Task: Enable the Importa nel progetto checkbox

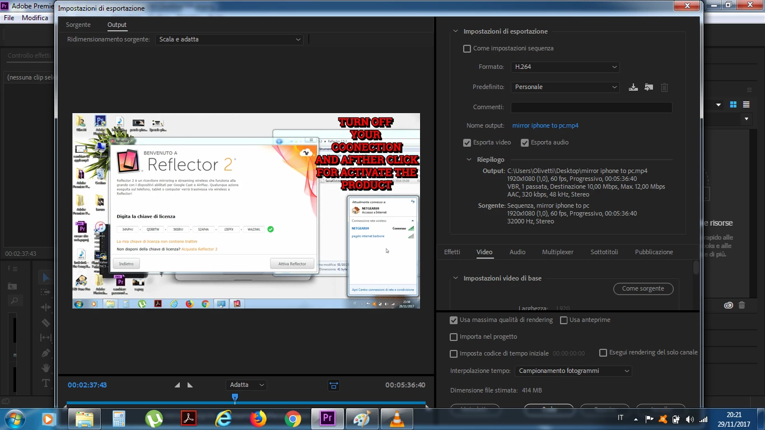Action: click(454, 337)
